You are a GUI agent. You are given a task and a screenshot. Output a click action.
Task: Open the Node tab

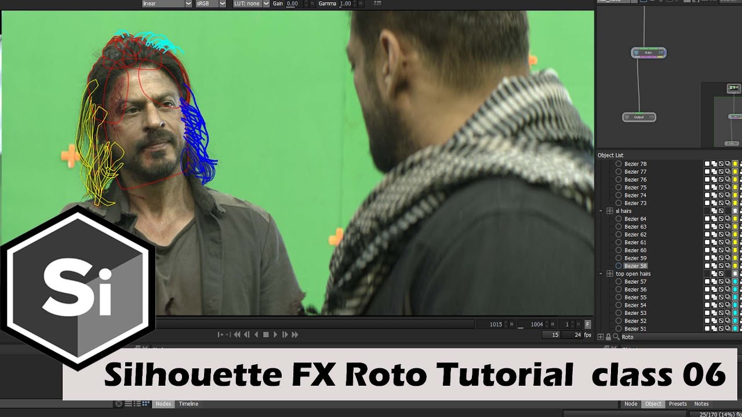[631, 404]
